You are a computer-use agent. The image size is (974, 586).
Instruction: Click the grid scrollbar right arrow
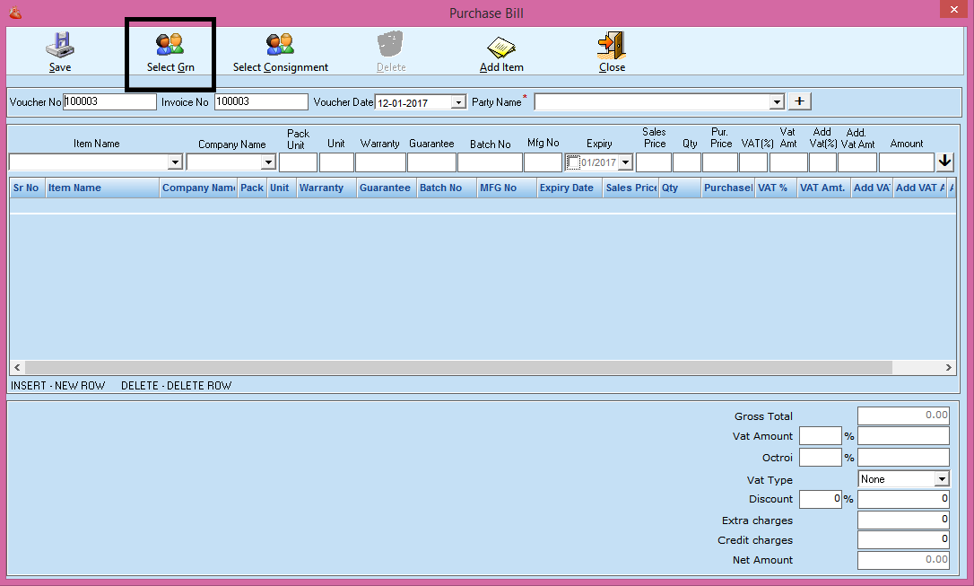coord(949,368)
